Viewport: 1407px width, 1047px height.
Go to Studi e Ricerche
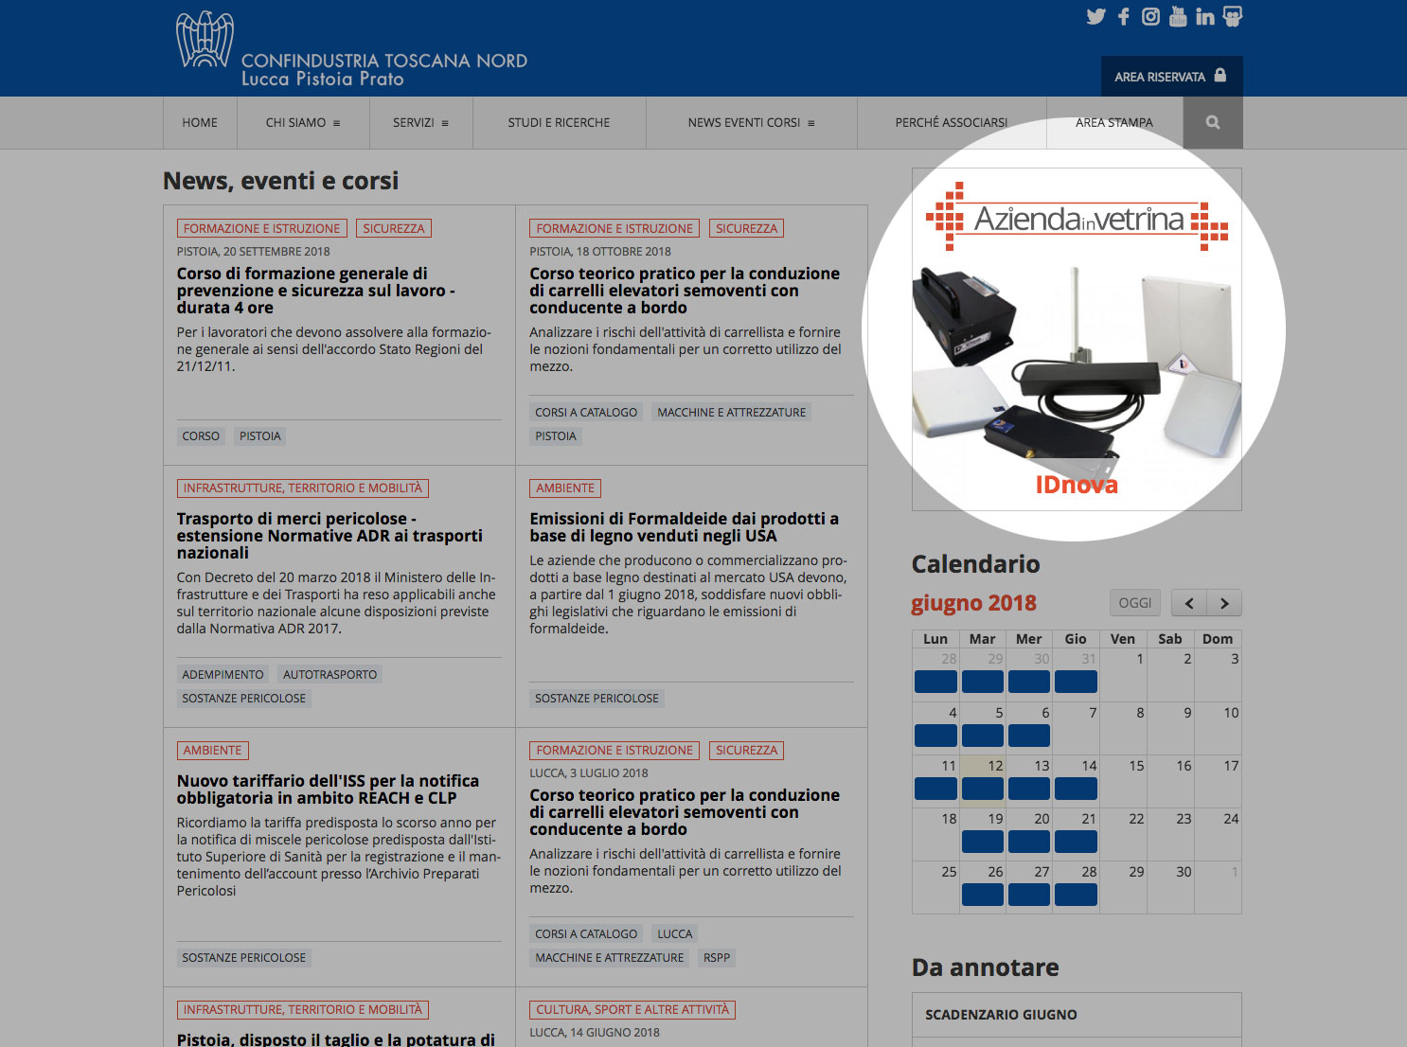[559, 122]
